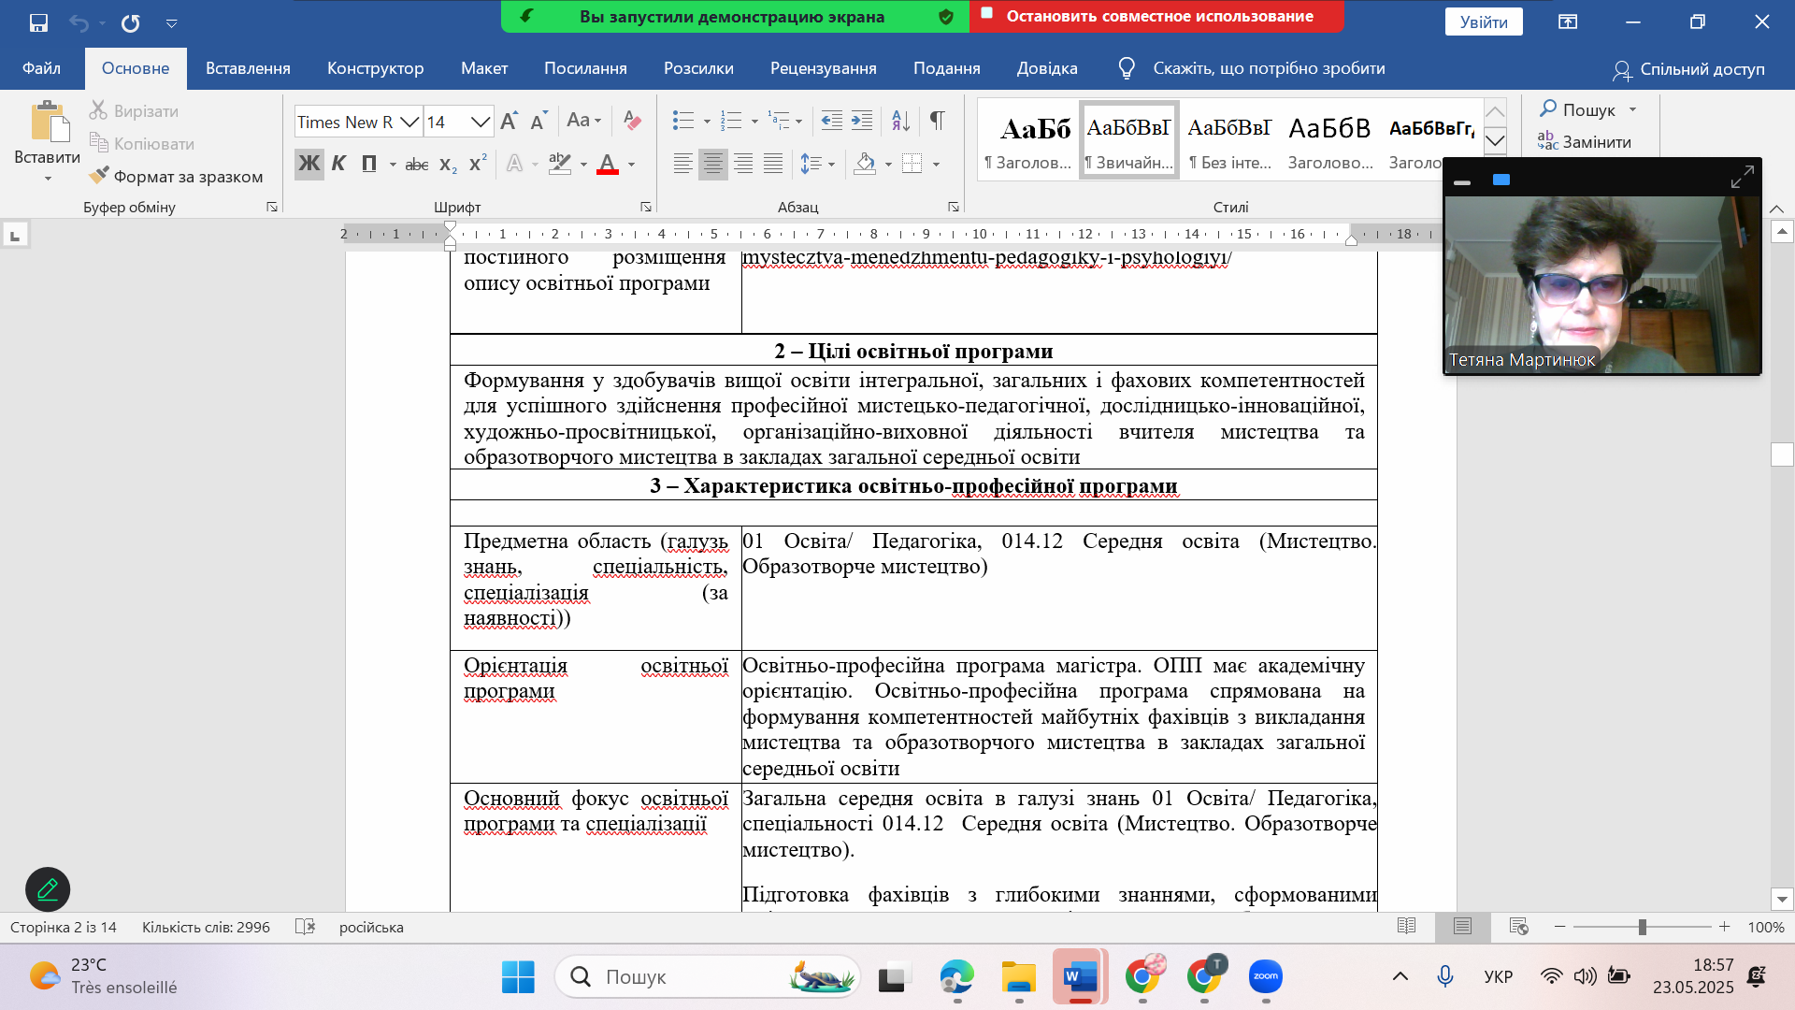This screenshot has height=1010, width=1795.
Task: Open change case Aa dropdown
Action: pyautogui.click(x=584, y=121)
